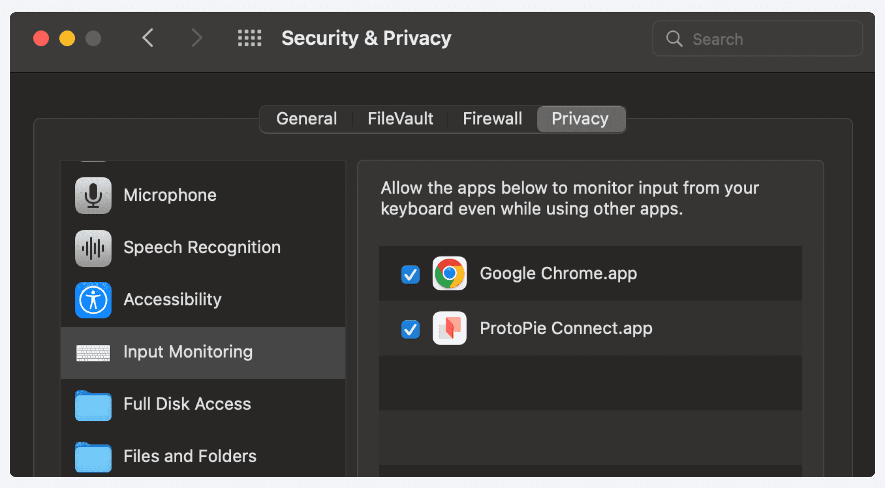Click the Full Disk Access folder icon

point(93,405)
